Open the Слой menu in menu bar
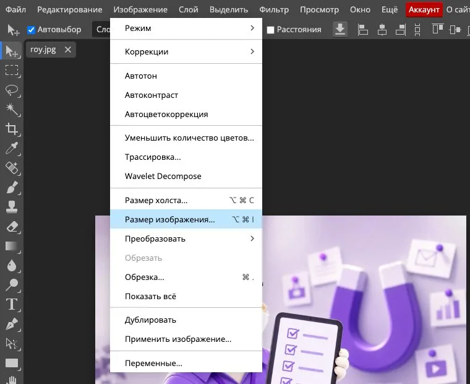Image resolution: width=470 pixels, height=384 pixels. [x=188, y=10]
